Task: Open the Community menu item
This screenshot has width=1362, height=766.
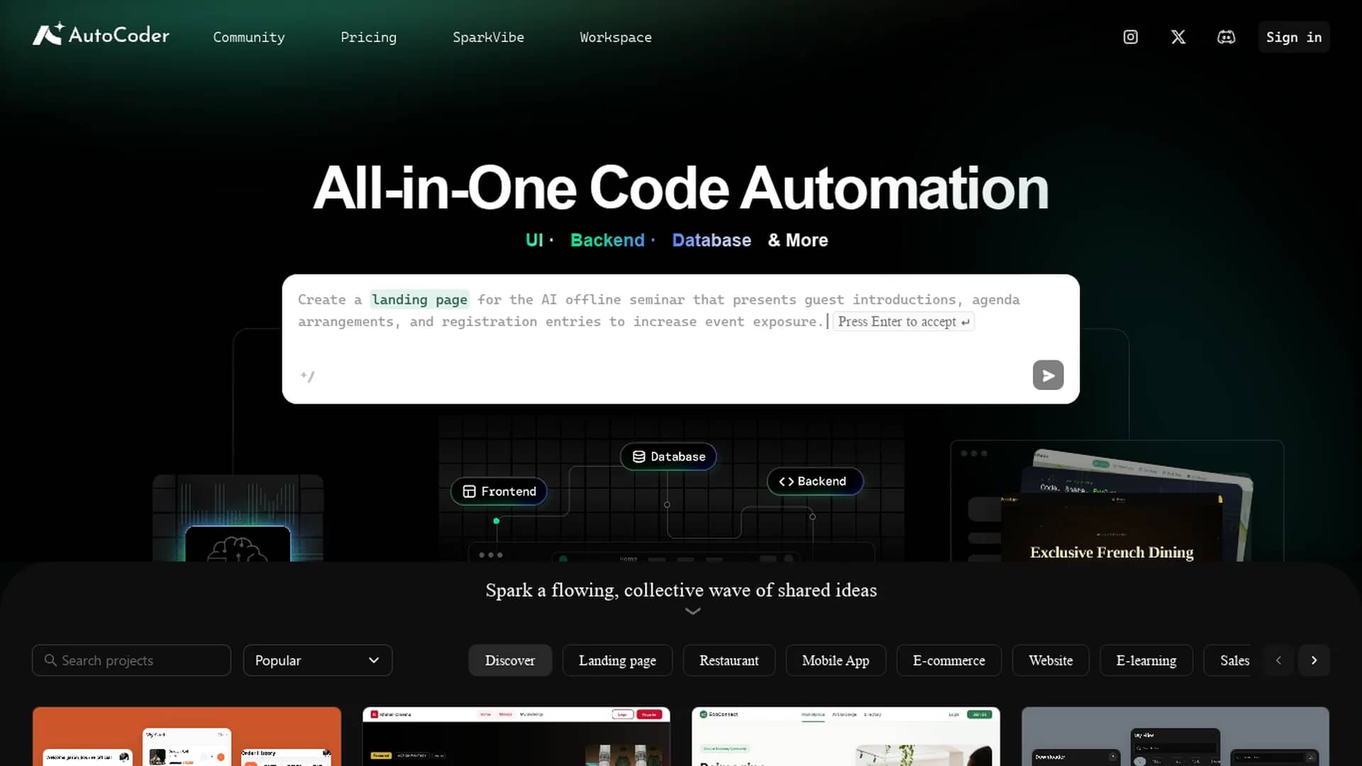Action: [x=249, y=37]
